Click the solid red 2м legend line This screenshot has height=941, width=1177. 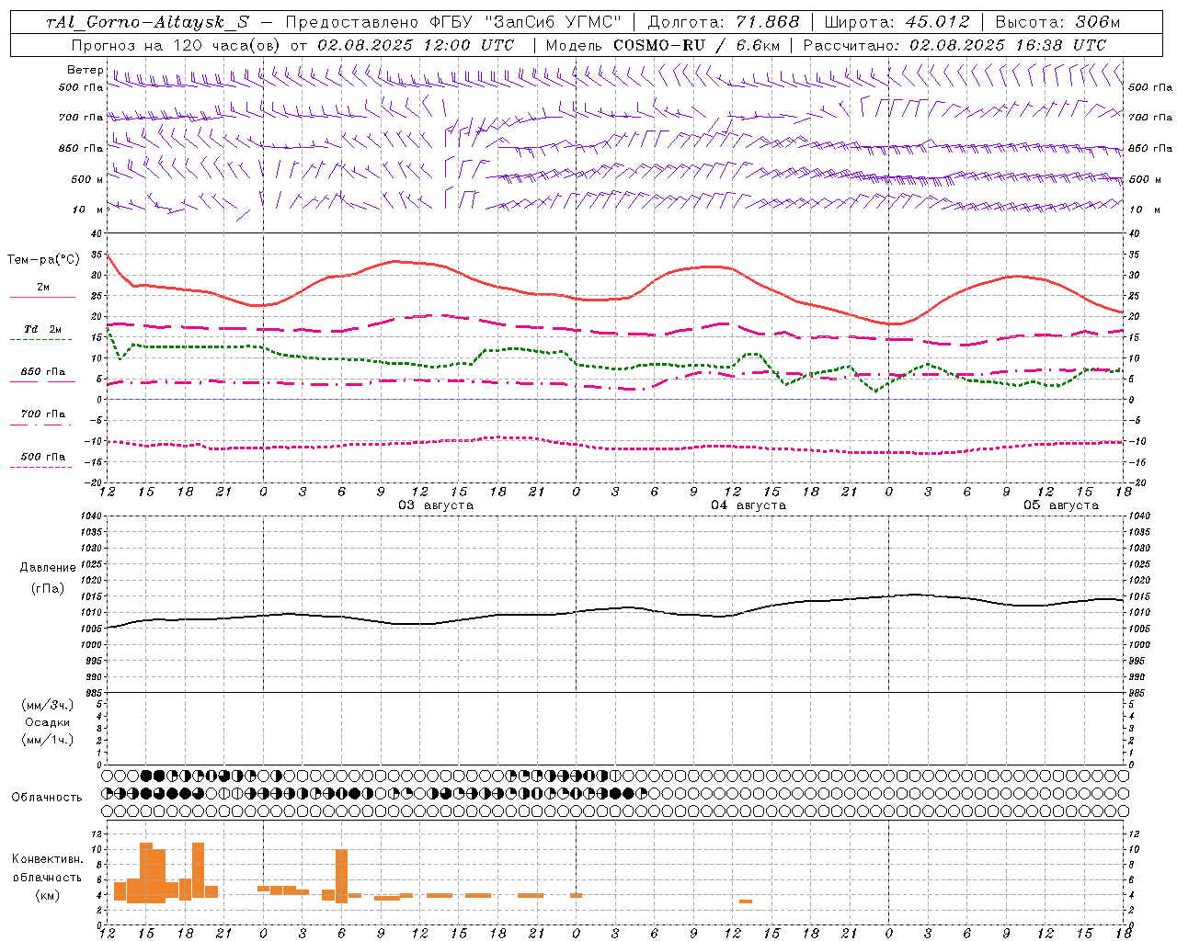tap(42, 298)
